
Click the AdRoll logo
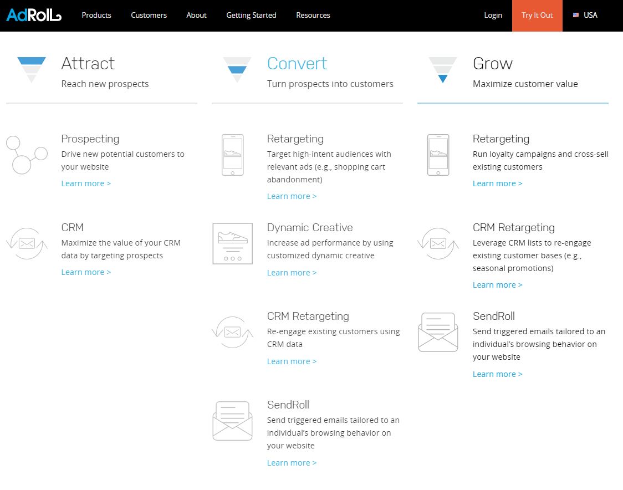pos(34,16)
